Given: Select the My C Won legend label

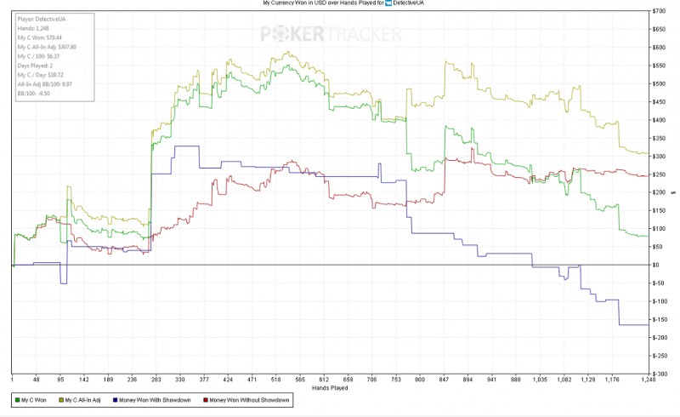Looking at the screenshot, I should tap(34, 400).
